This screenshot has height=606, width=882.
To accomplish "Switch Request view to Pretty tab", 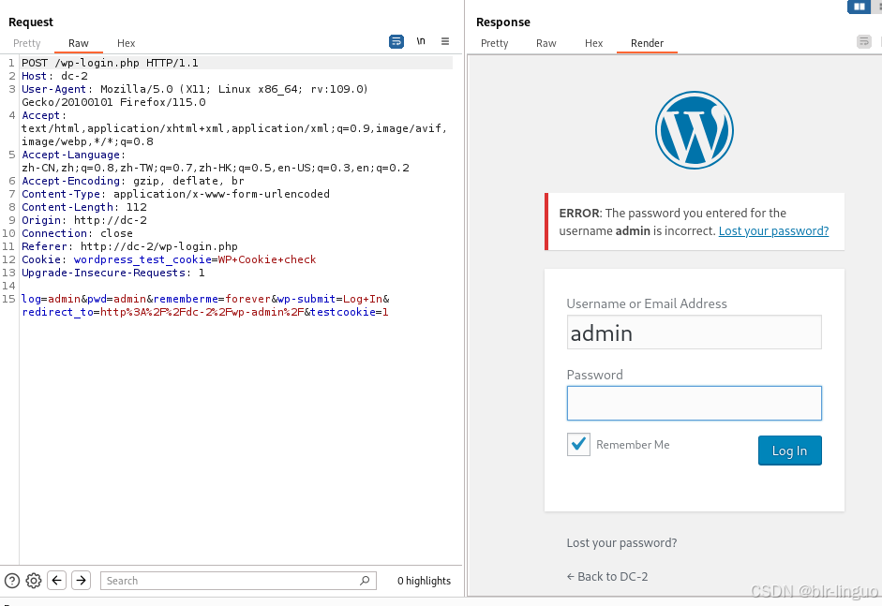I will coord(26,43).
